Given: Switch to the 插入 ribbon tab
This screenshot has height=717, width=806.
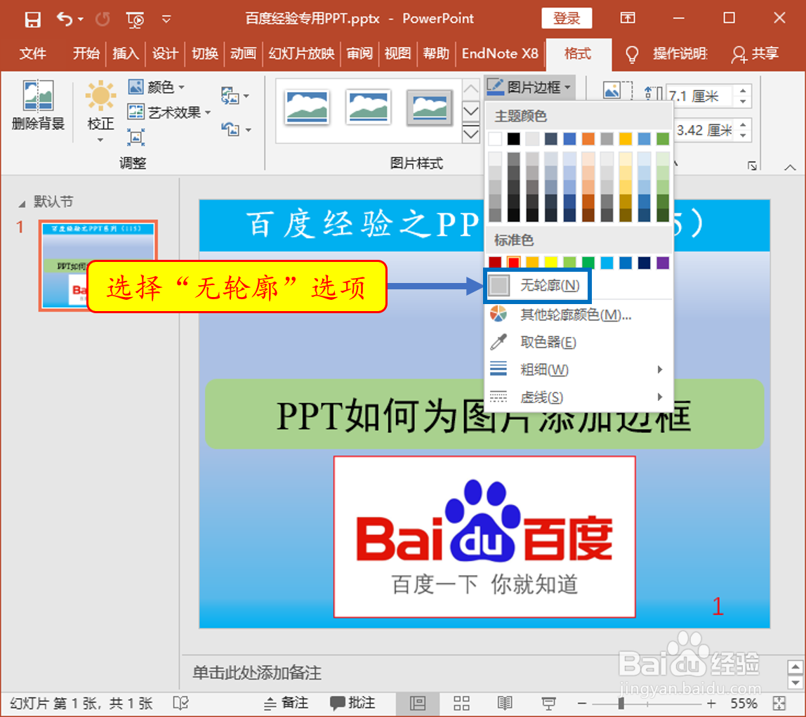Looking at the screenshot, I should [x=126, y=53].
